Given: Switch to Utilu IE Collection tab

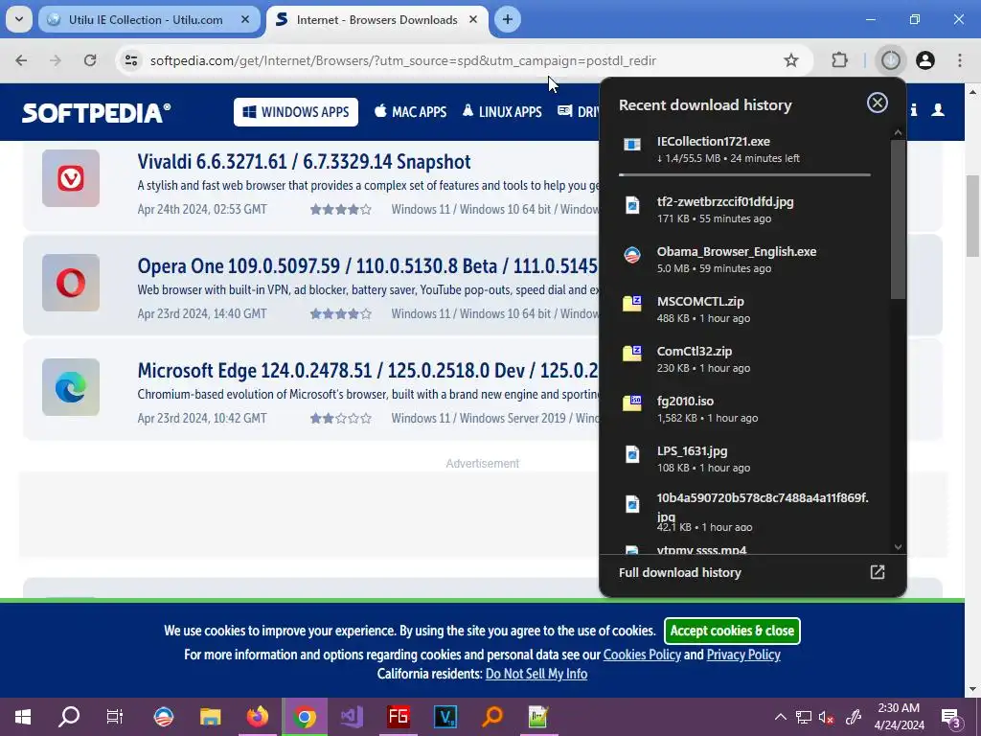Looking at the screenshot, I should [x=148, y=19].
